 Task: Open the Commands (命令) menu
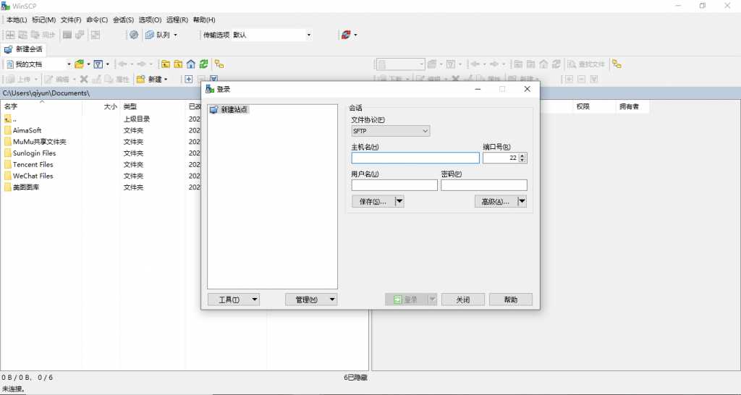click(x=97, y=20)
